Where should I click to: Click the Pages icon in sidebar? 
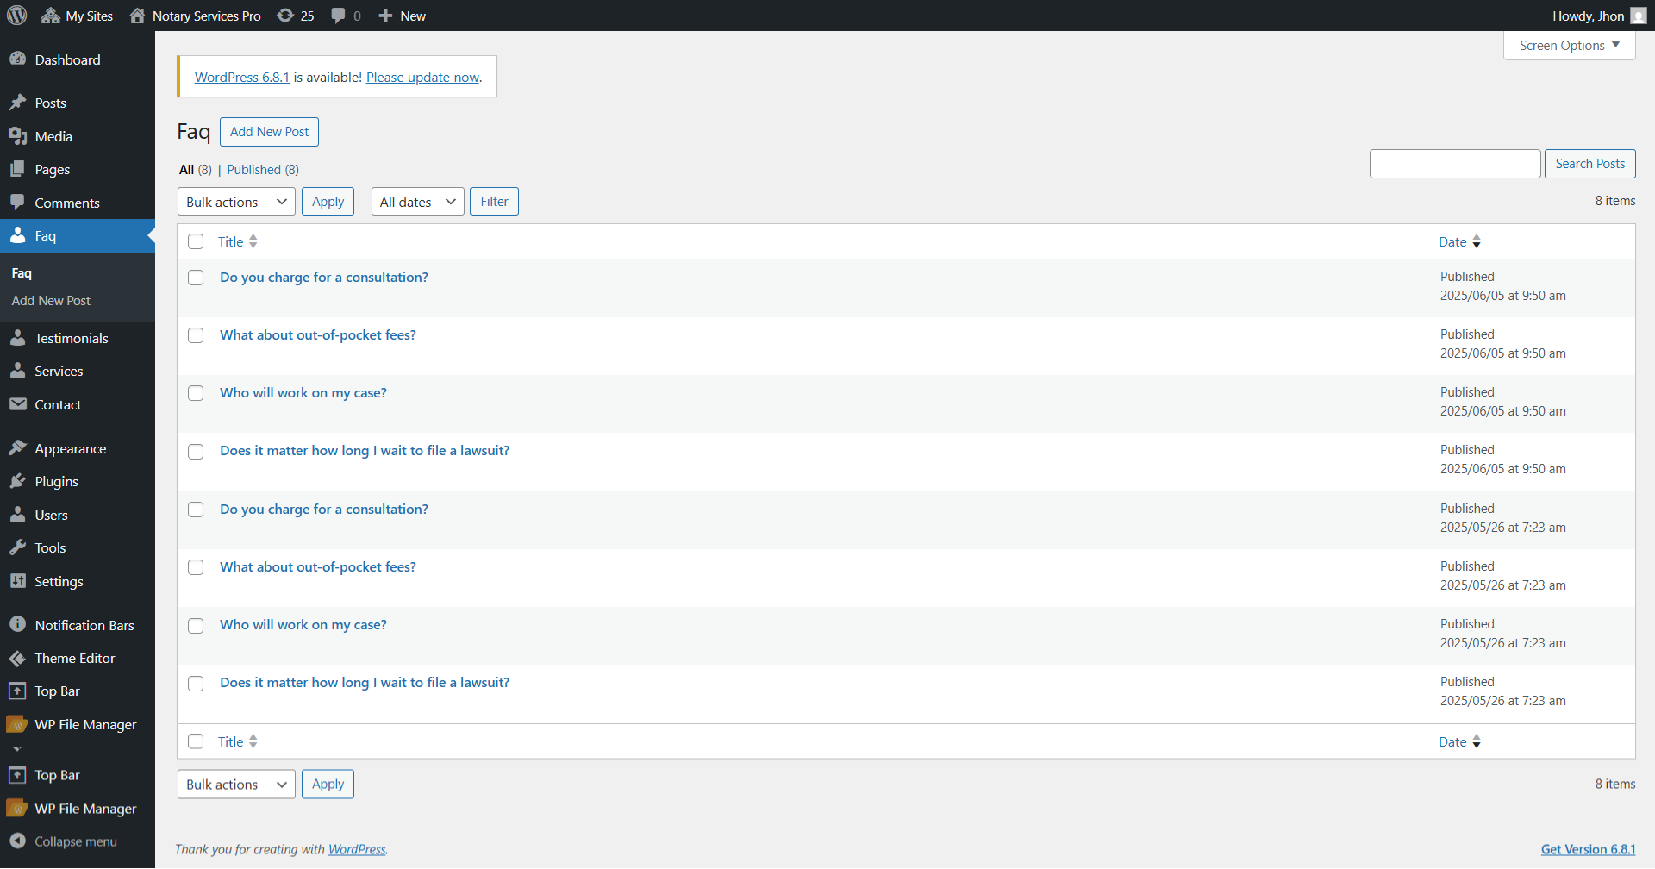(17, 169)
